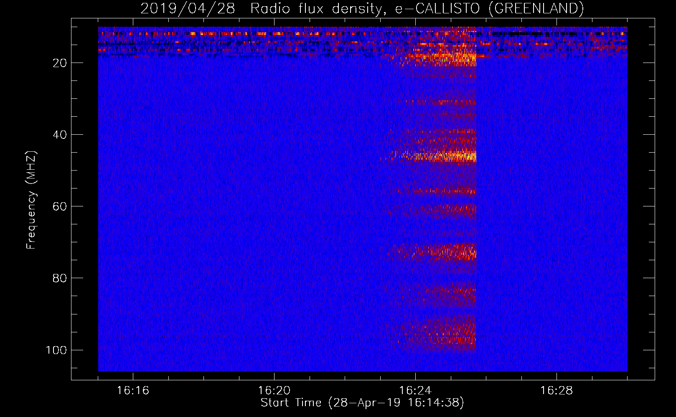This screenshot has height=417, width=676.
Task: Click the "16:20" time tick label
Action: 274,391
